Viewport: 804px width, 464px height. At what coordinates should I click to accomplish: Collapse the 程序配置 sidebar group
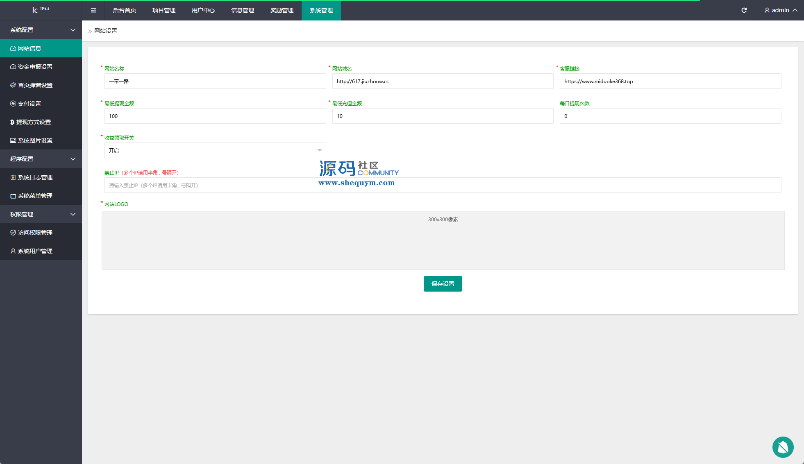[x=41, y=159]
